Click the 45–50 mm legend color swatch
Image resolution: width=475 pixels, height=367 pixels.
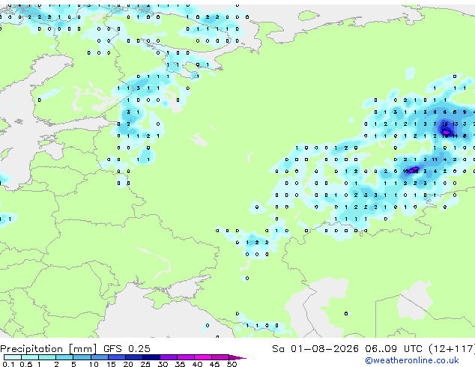(220, 357)
